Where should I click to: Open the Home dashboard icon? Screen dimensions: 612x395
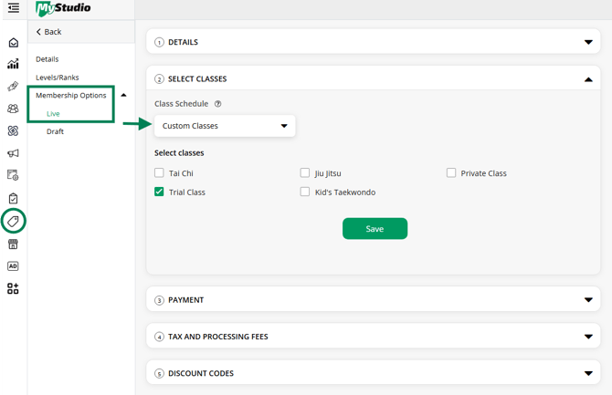(x=13, y=43)
